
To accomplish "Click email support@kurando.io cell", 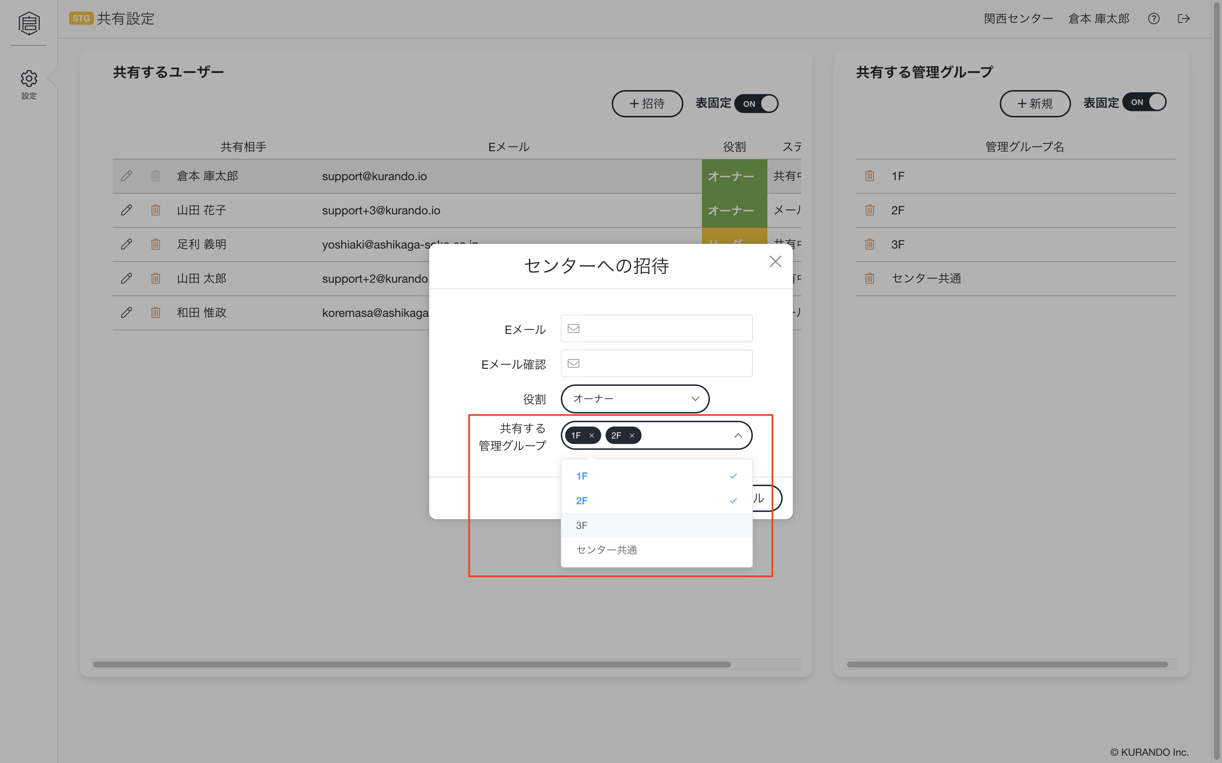I will 374,176.
